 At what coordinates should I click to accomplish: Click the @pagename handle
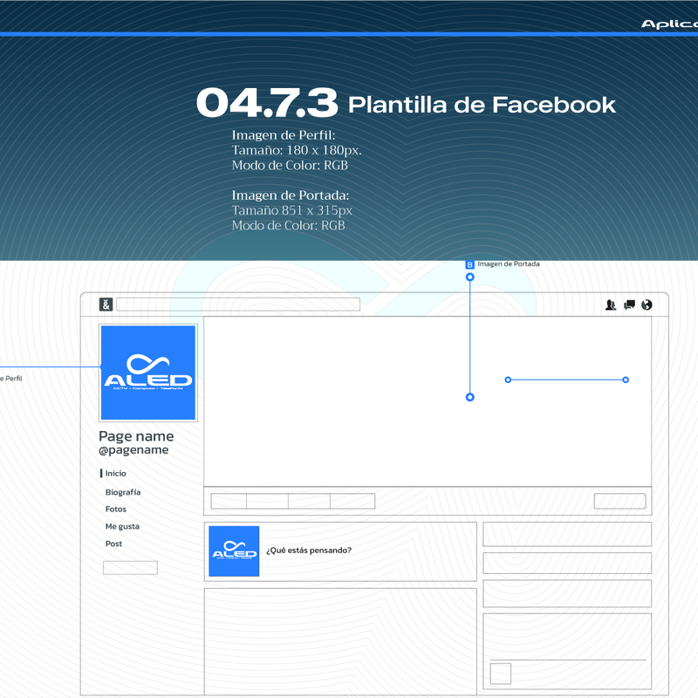pos(133,451)
